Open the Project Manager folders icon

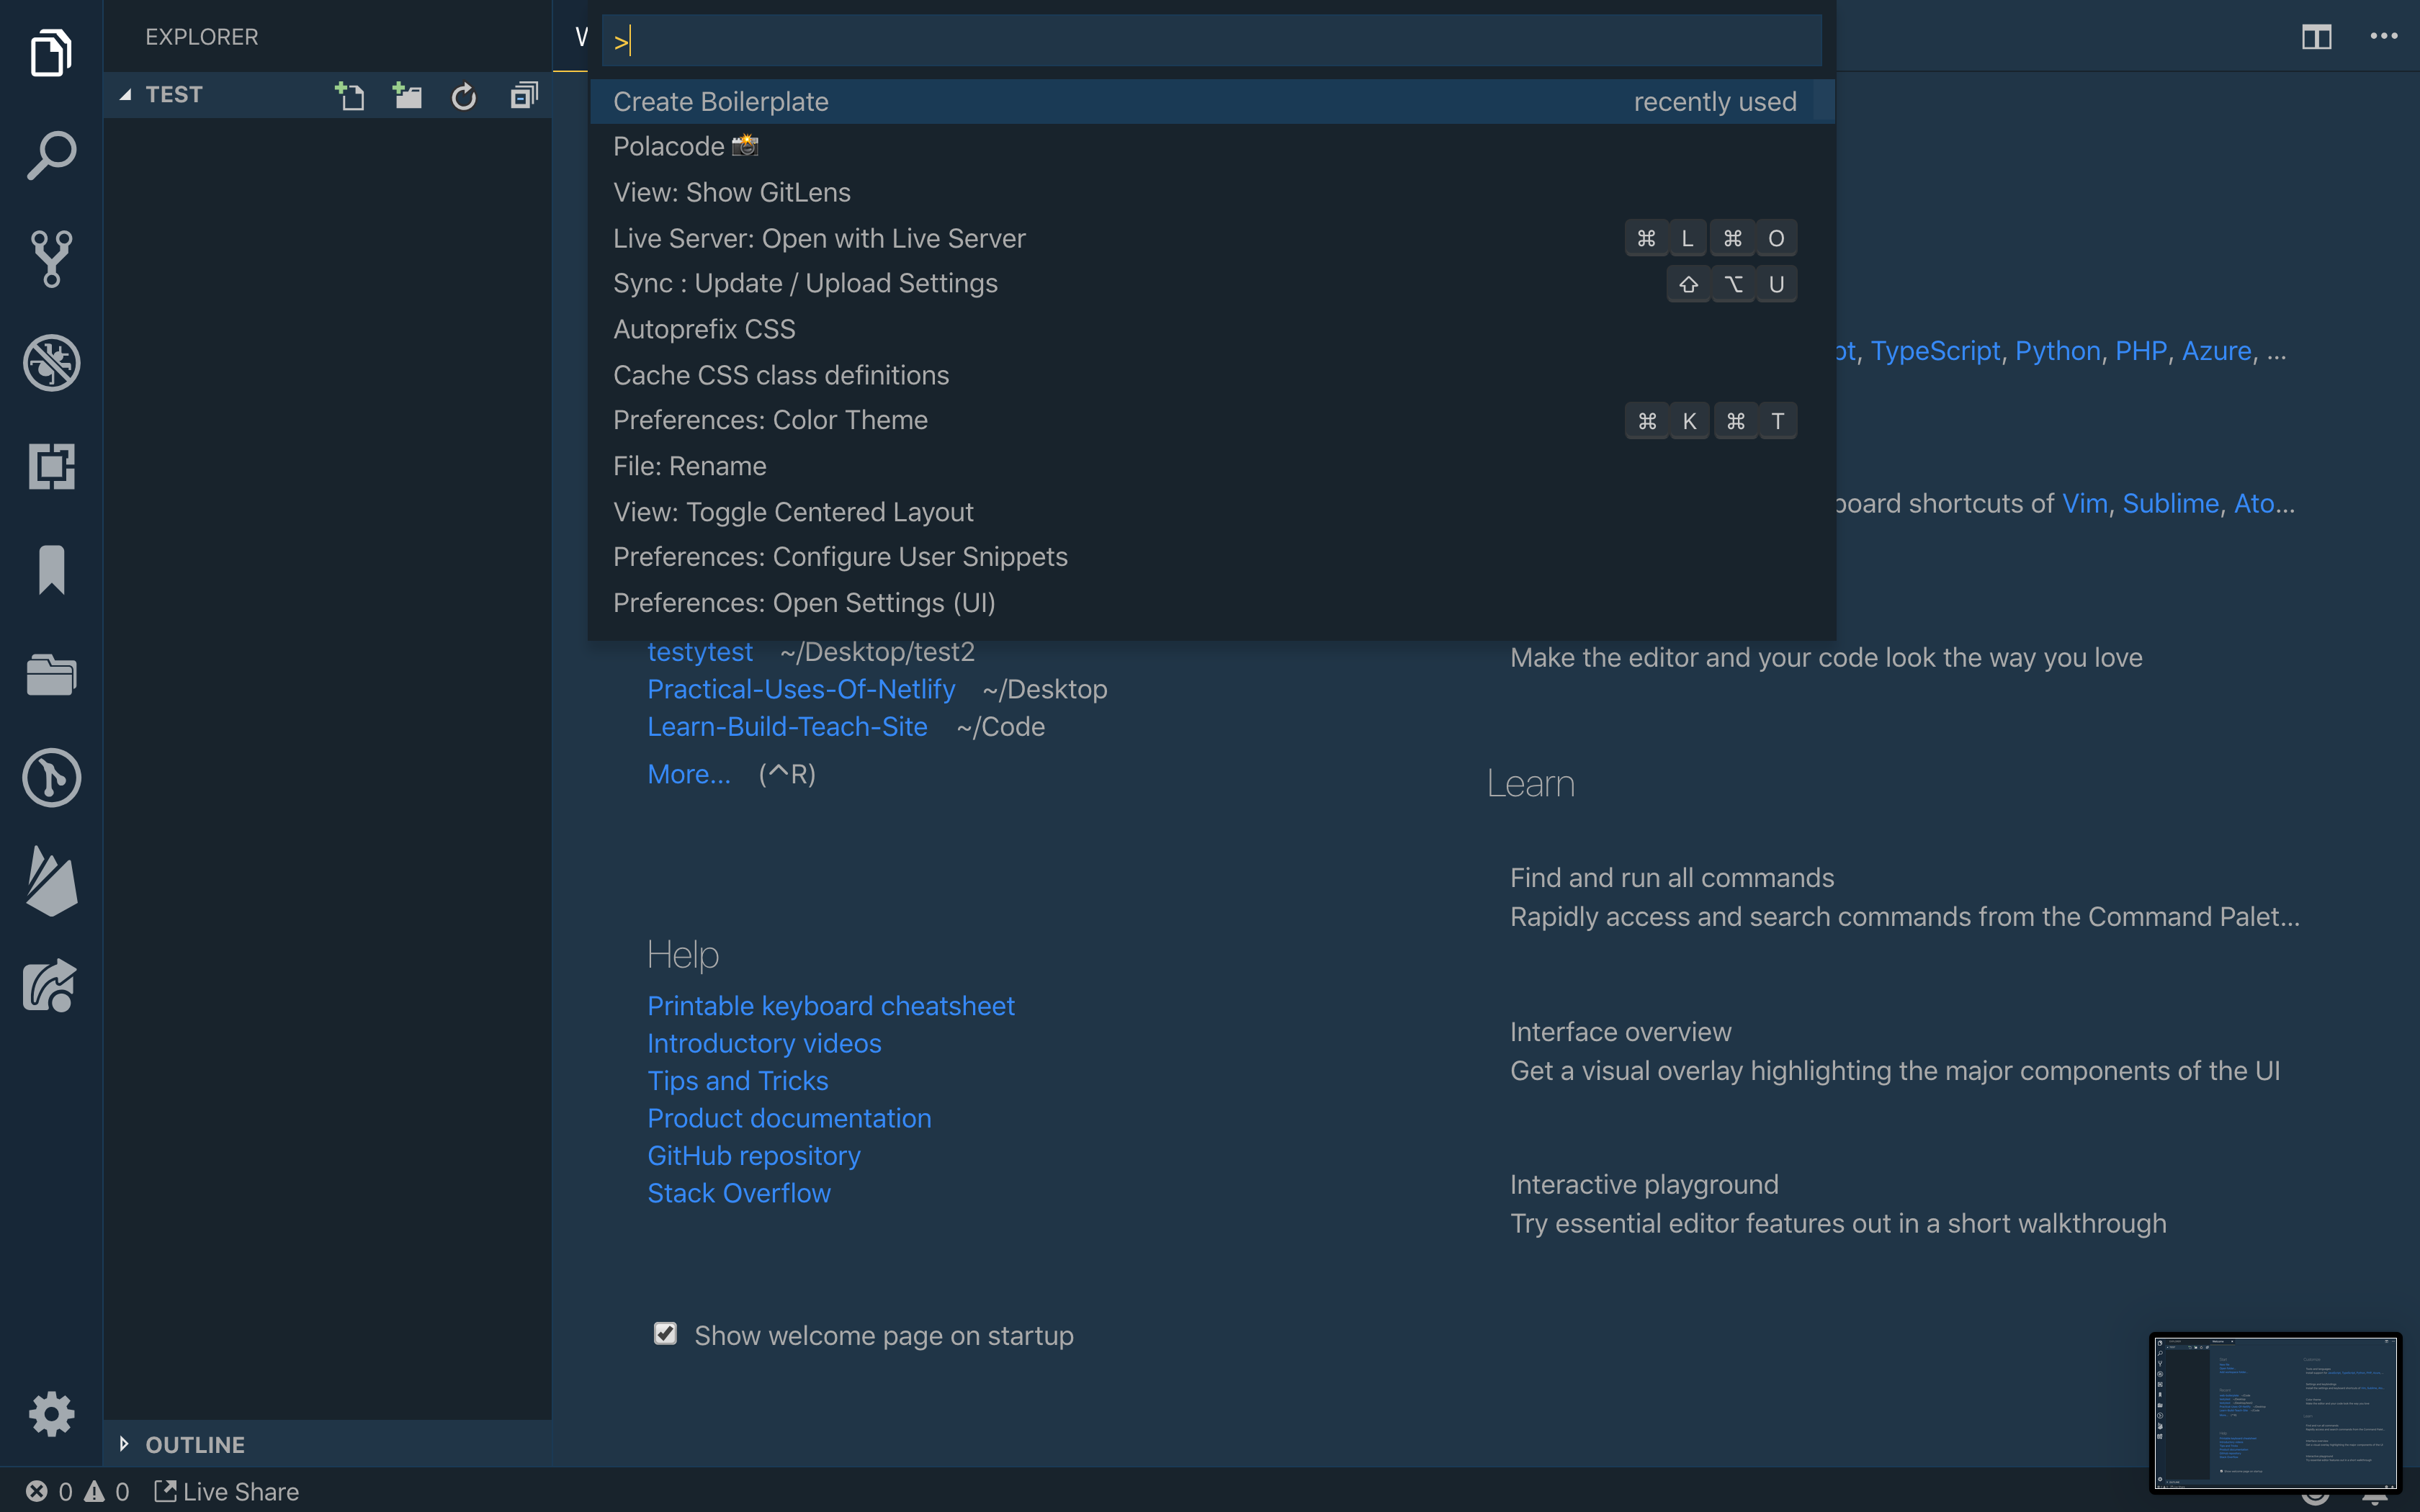click(x=51, y=674)
